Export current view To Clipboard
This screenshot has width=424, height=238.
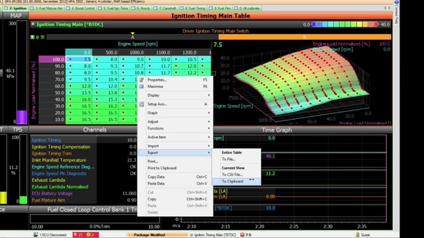[237, 181]
